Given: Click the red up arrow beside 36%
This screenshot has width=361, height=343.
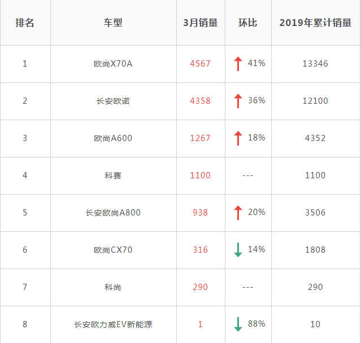Looking at the screenshot, I should [x=238, y=101].
